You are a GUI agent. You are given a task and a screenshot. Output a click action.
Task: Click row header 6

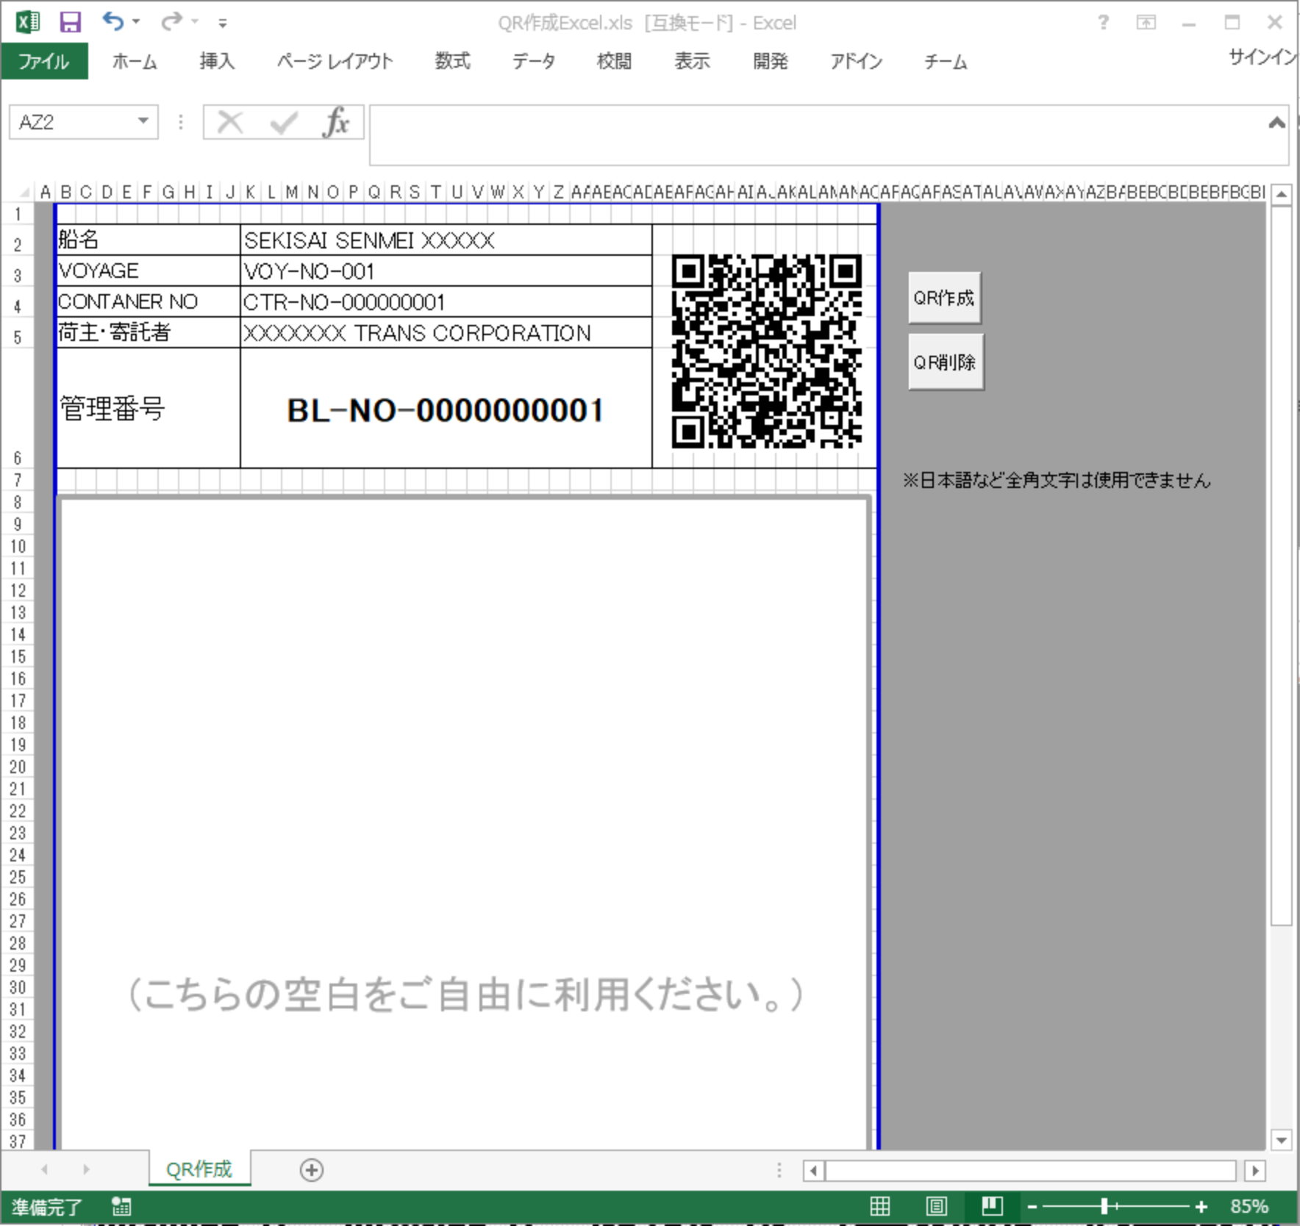point(18,409)
